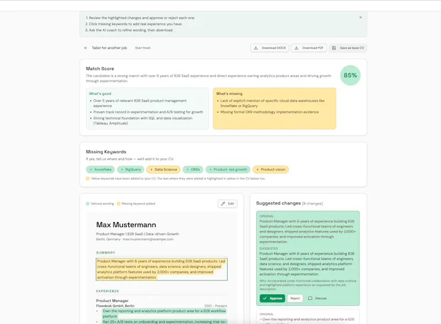Add the Product-led growth keyword
The height and width of the screenshot is (324, 441).
[x=228, y=170]
